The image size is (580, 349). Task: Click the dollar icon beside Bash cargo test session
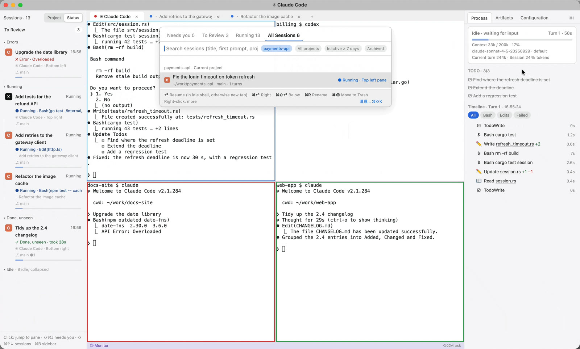coord(479,163)
